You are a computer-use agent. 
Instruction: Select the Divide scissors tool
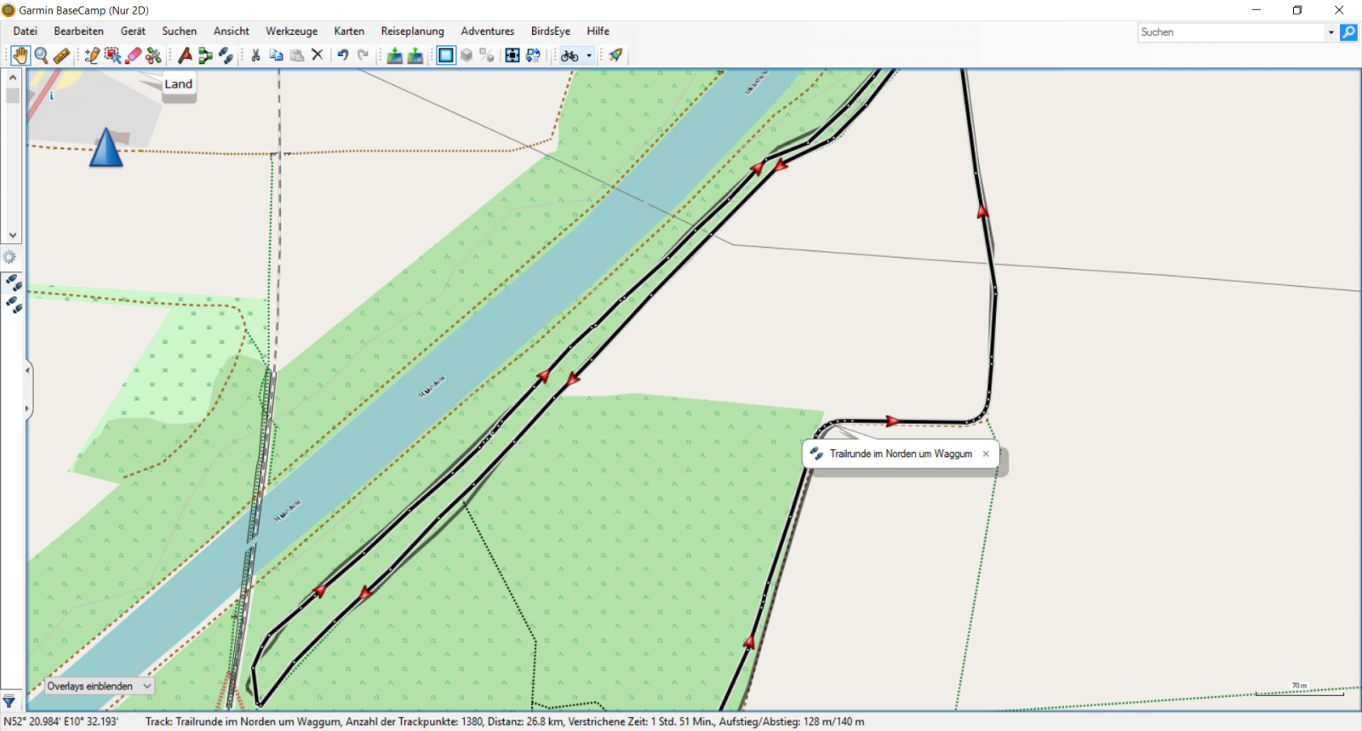[x=153, y=55]
